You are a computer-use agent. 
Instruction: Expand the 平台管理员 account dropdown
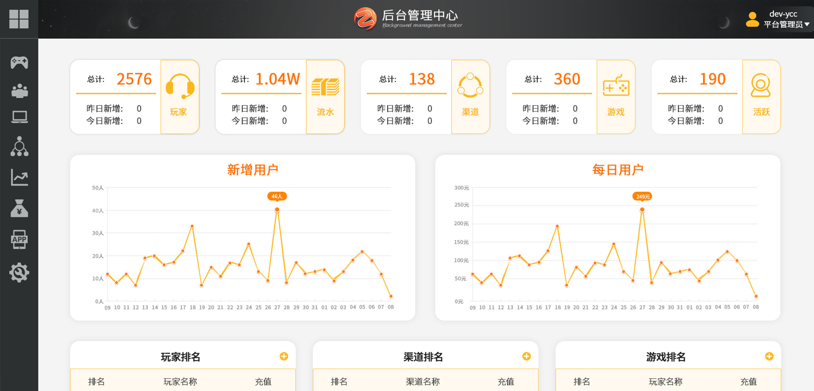click(x=783, y=24)
